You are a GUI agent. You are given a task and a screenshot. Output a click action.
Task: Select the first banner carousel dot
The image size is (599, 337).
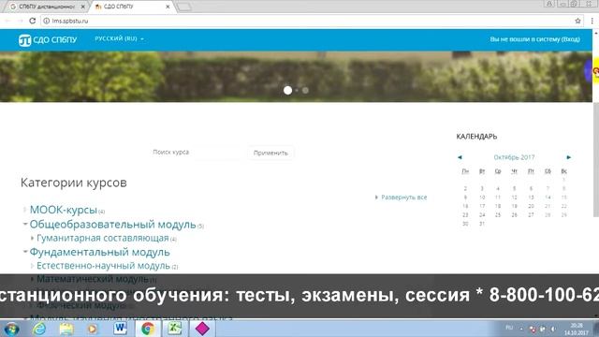click(287, 90)
